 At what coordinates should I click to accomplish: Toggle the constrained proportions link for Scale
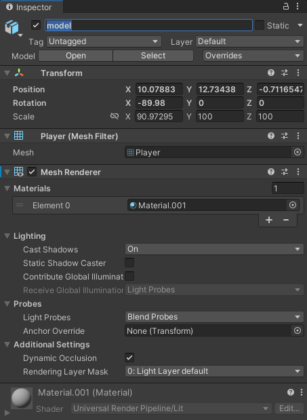coord(115,116)
